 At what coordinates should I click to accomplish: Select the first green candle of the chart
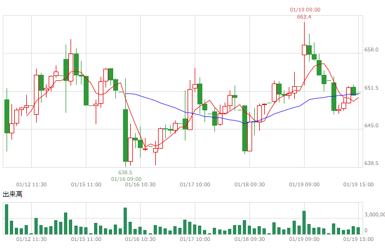(x=7, y=116)
